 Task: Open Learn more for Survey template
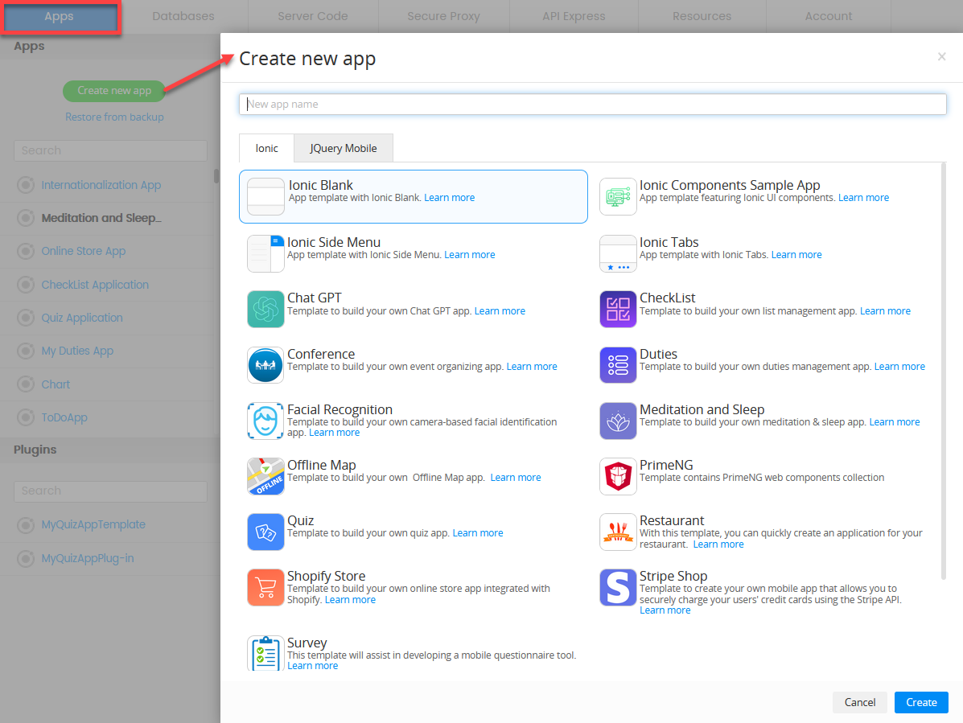point(313,666)
